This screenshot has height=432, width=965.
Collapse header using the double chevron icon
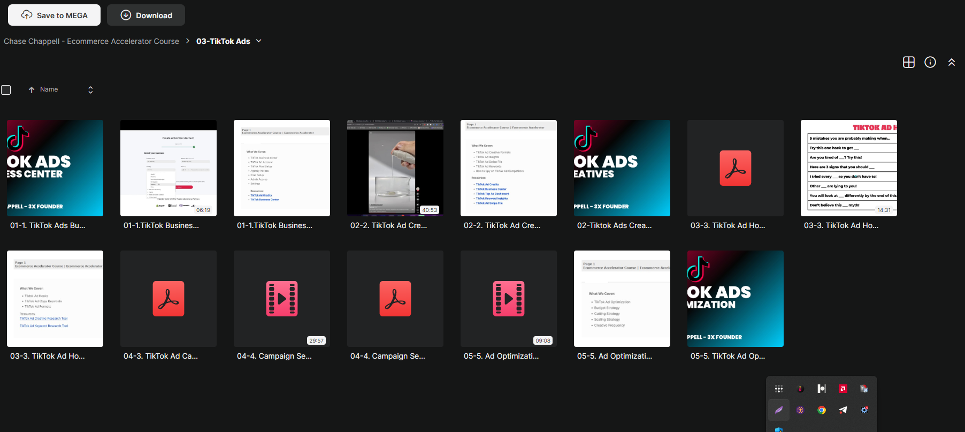coord(952,62)
